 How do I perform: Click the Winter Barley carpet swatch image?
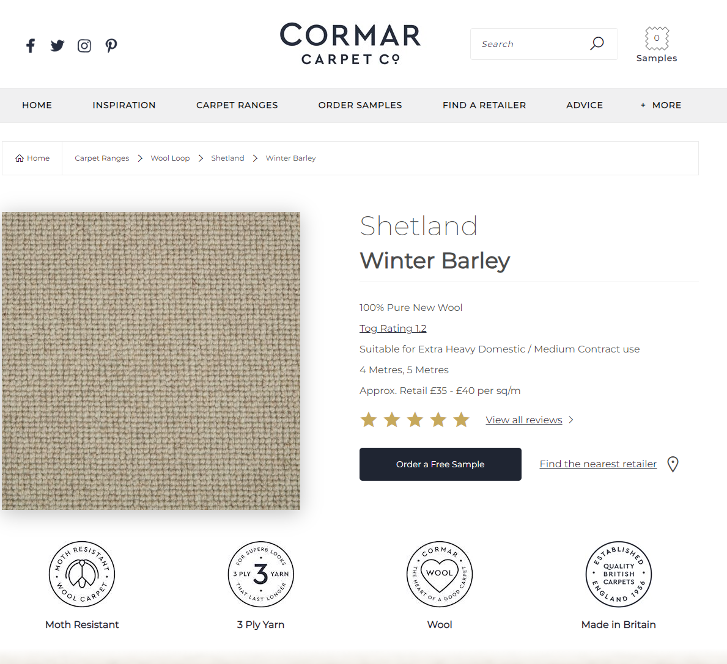click(x=150, y=361)
